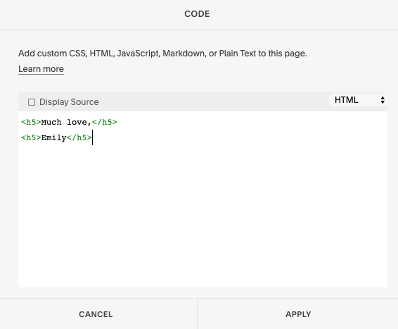
Task: Click the custom code description text
Action: point(162,54)
